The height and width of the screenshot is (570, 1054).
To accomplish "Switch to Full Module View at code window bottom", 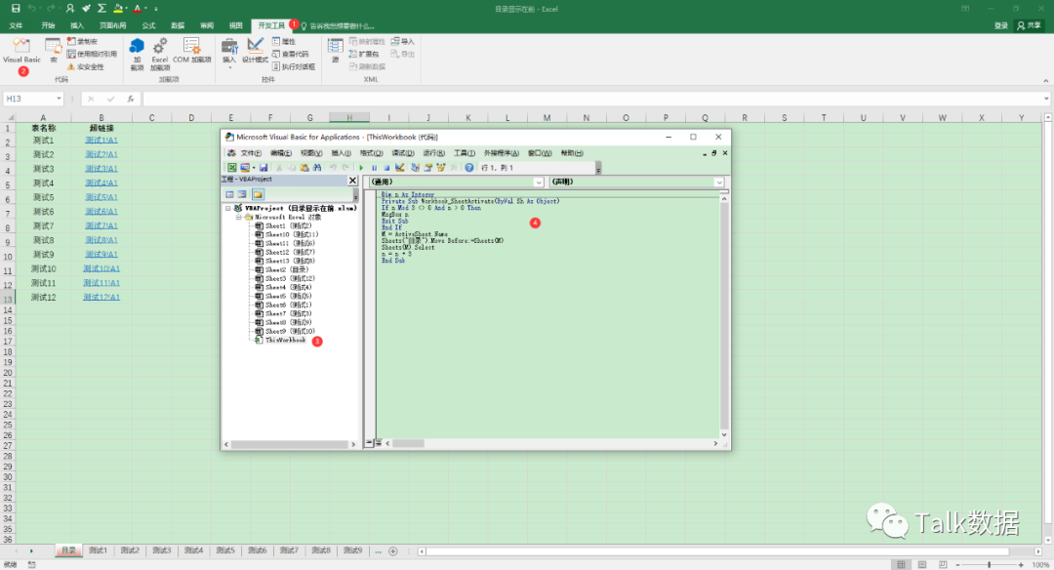I will point(378,443).
